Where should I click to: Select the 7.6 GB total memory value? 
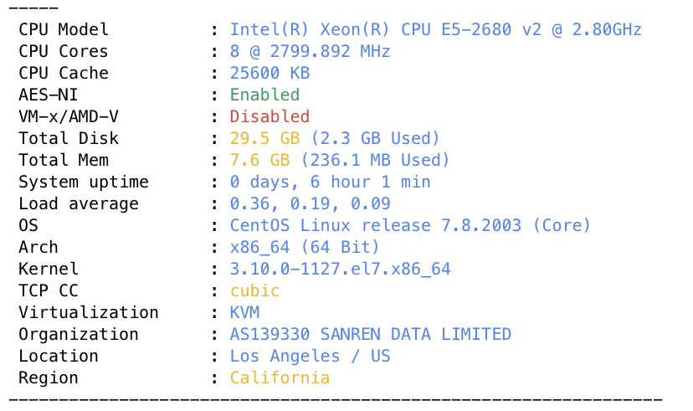pyautogui.click(x=259, y=160)
